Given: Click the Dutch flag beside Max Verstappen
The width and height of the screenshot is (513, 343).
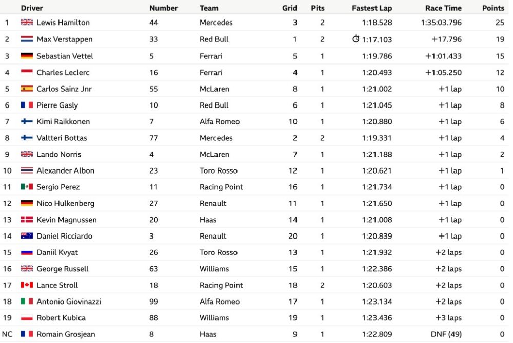Looking at the screenshot, I should (27, 39).
